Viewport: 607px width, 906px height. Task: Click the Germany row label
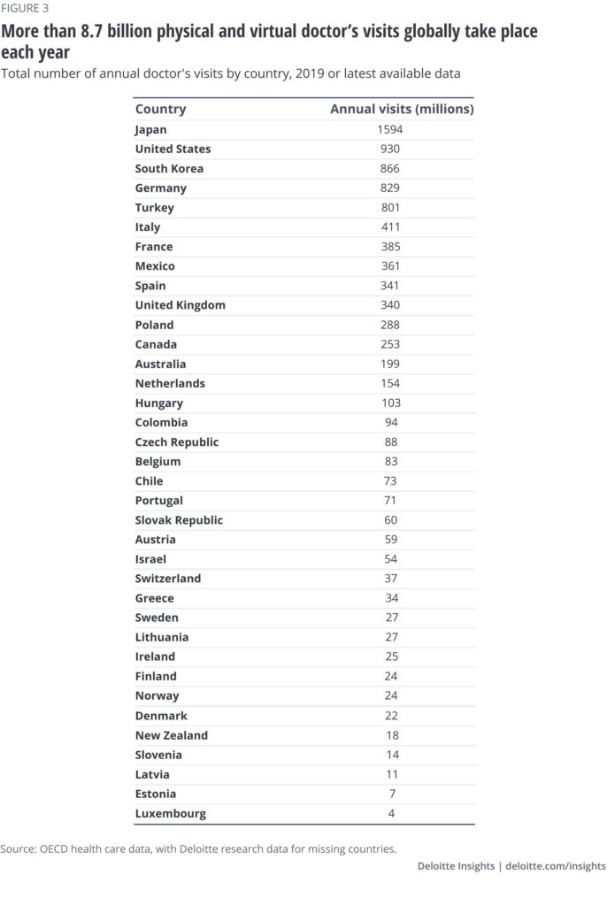pyautogui.click(x=161, y=188)
